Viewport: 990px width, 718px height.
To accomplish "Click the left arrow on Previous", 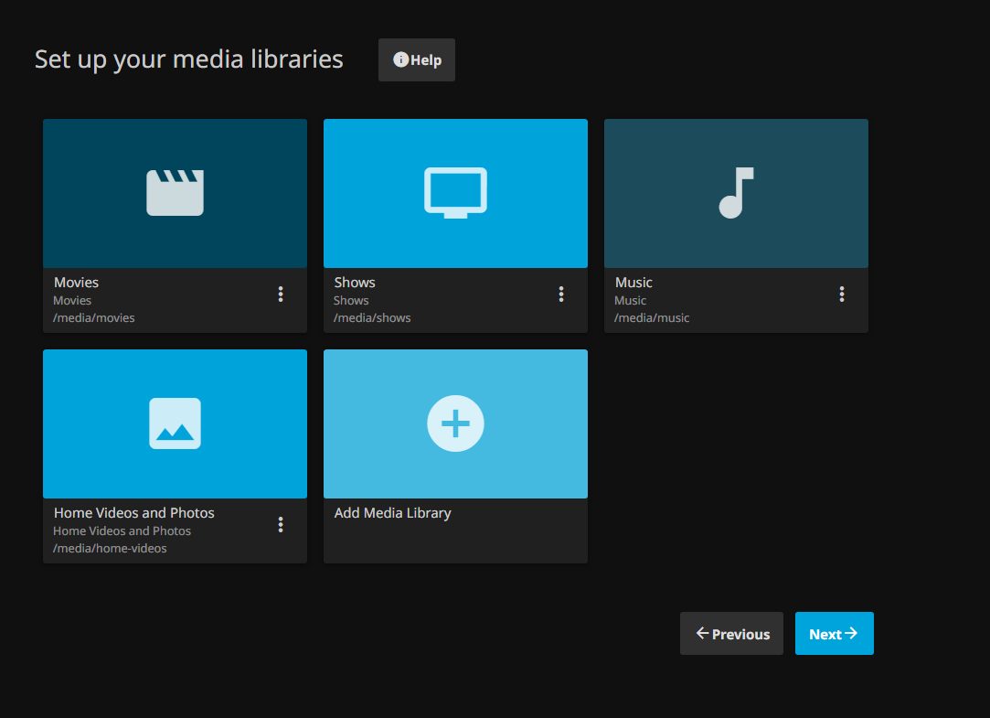I will click(x=702, y=633).
